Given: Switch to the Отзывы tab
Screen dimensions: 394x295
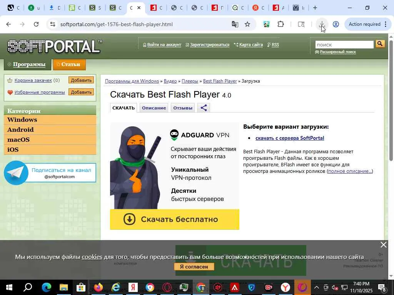Looking at the screenshot, I should 183,108.
